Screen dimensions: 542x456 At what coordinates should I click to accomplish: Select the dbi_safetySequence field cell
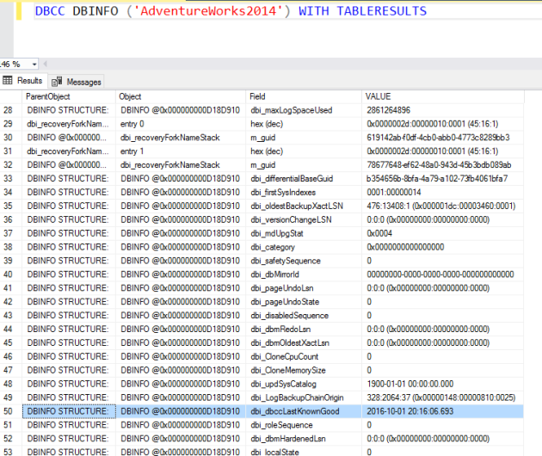[304, 261]
